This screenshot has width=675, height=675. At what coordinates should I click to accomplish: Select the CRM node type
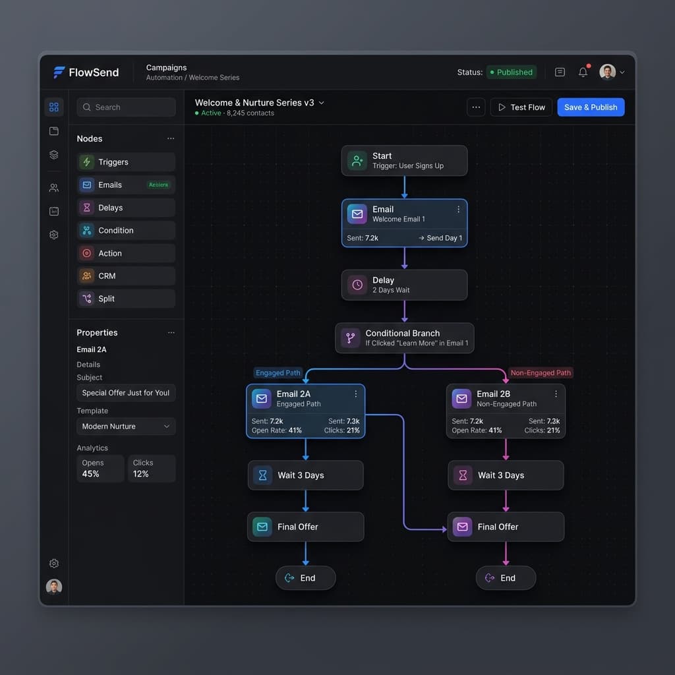tap(126, 276)
